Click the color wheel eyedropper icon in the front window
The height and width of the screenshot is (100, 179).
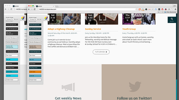tap(46, 18)
